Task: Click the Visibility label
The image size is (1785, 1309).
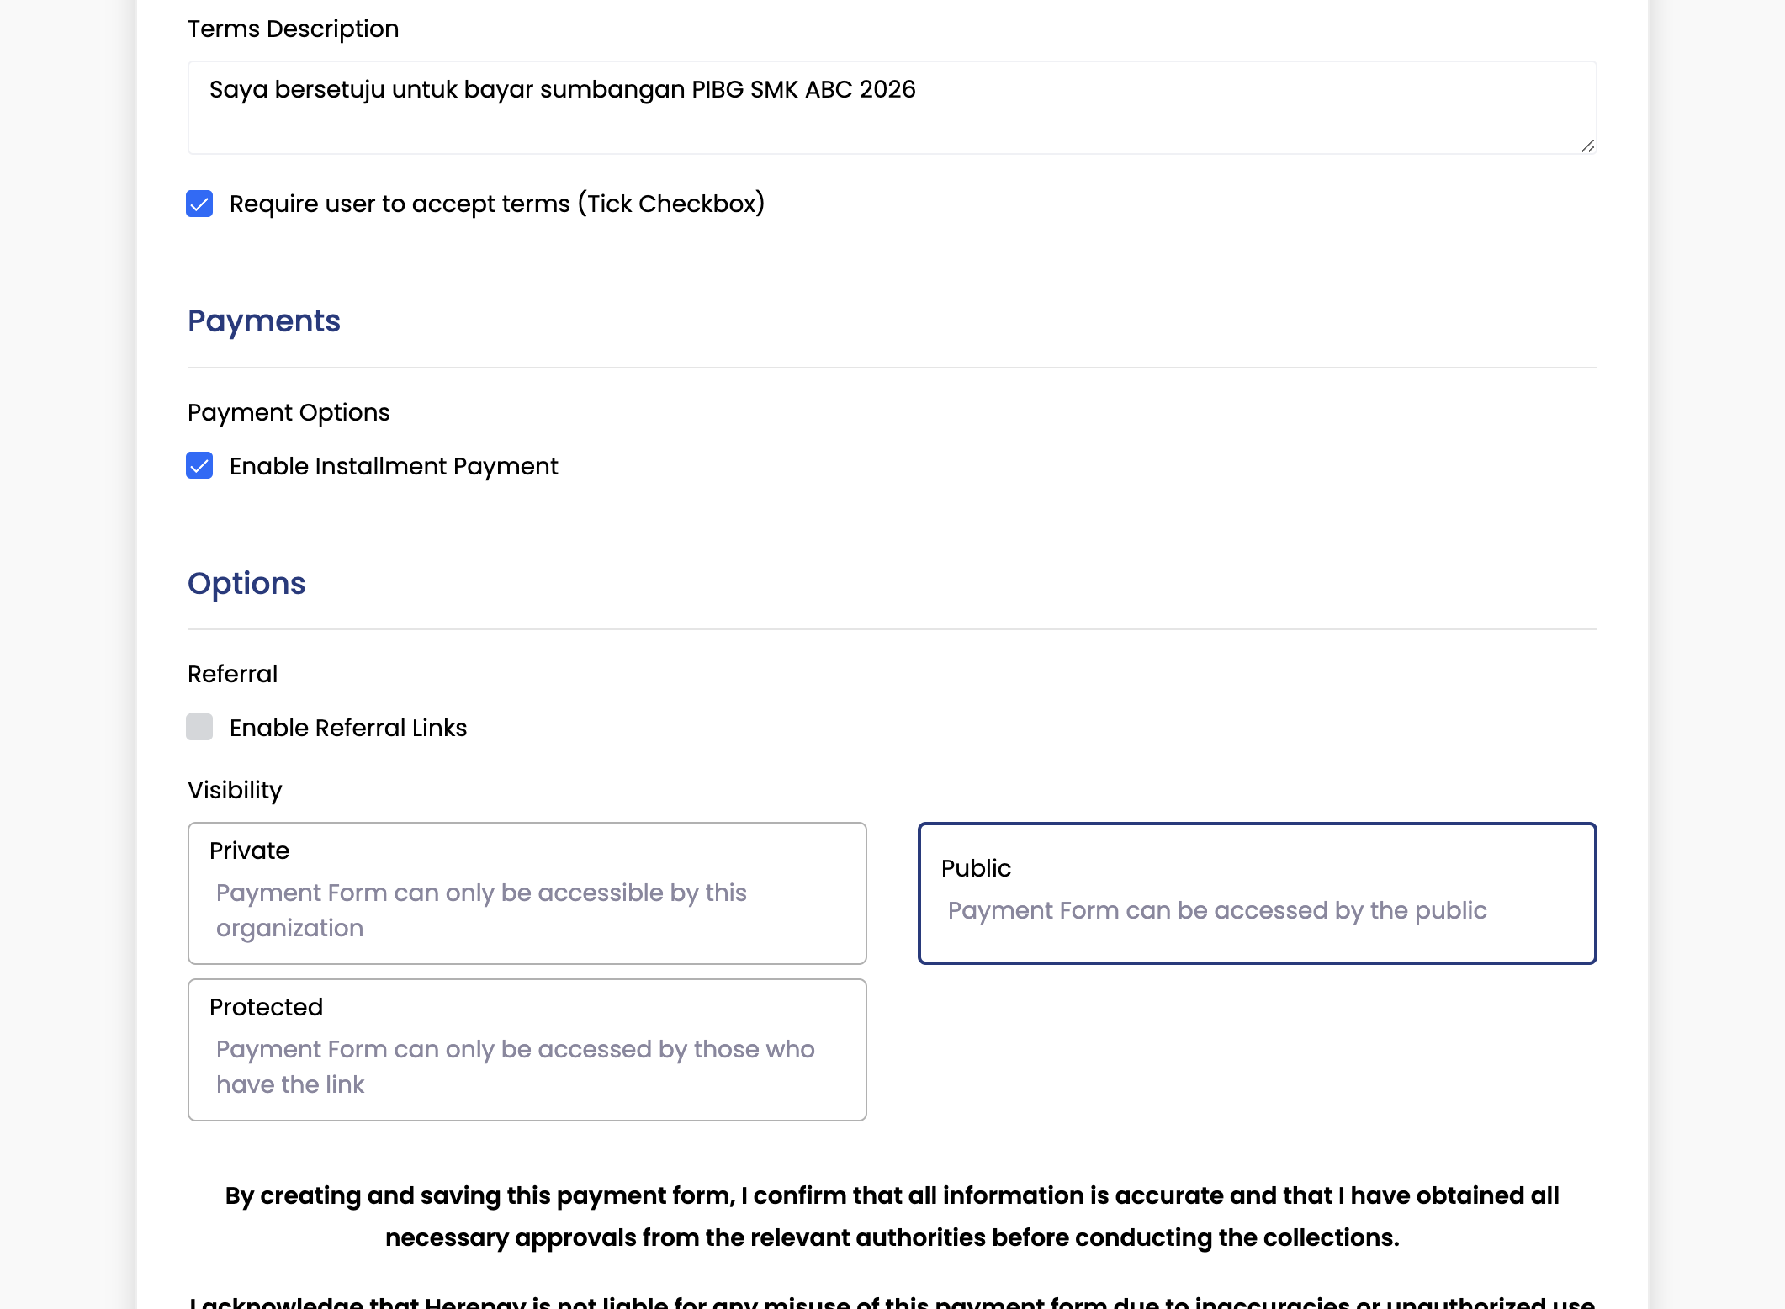Action: [x=235, y=790]
